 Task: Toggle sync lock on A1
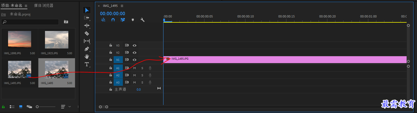point(127,68)
